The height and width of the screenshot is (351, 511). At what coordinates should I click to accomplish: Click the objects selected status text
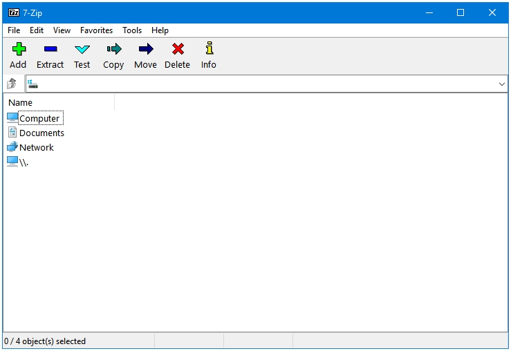click(x=45, y=341)
